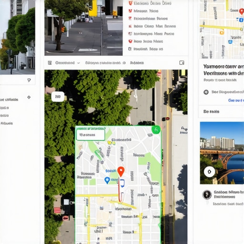Follow the blue link in the right card
The image size is (244, 244).
tap(236, 100)
